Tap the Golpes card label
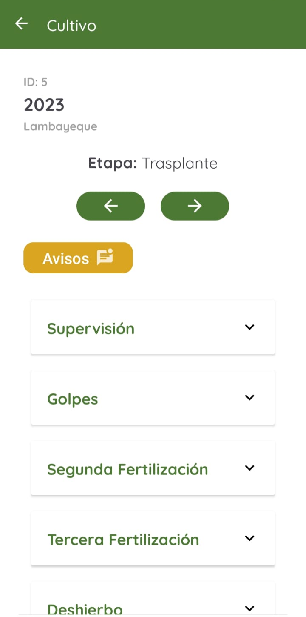The height and width of the screenshot is (617, 306). [x=72, y=399]
